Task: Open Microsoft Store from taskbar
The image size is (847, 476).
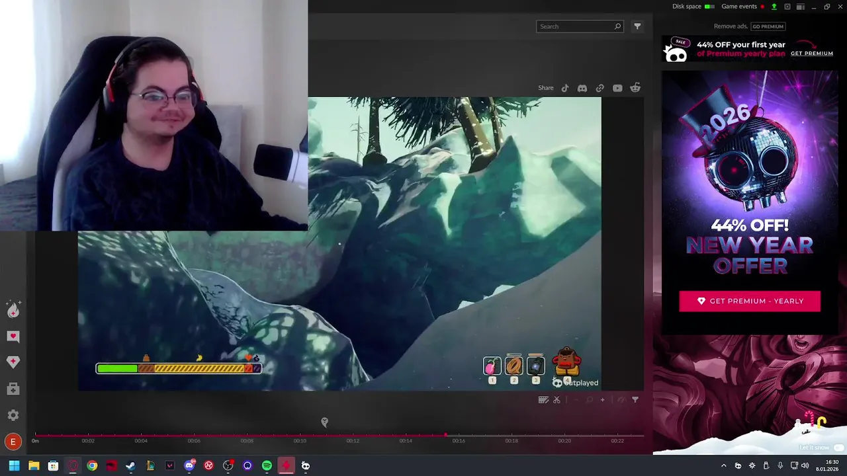Action: pyautogui.click(x=53, y=465)
